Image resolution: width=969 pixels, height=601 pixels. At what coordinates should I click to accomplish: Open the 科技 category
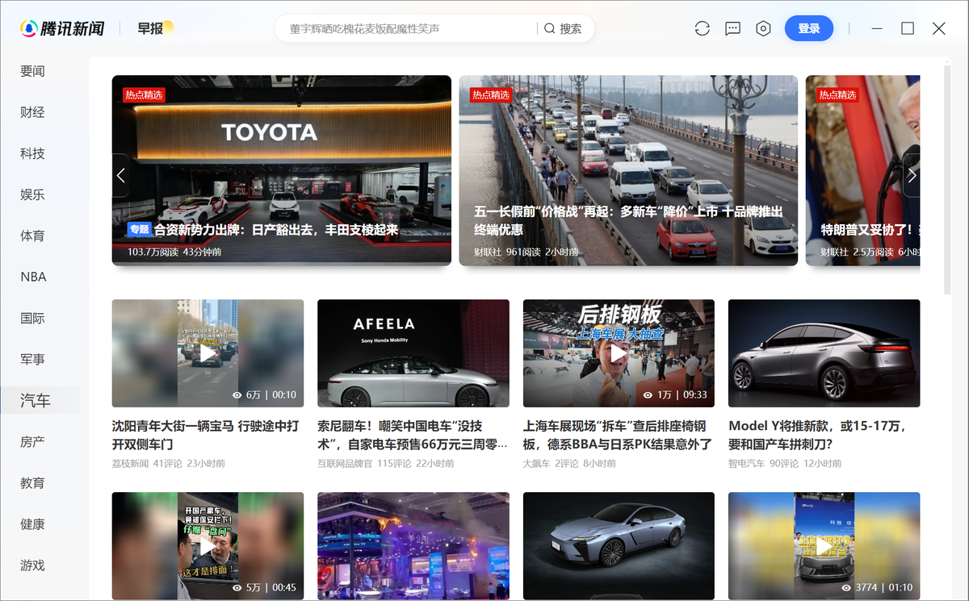32,153
